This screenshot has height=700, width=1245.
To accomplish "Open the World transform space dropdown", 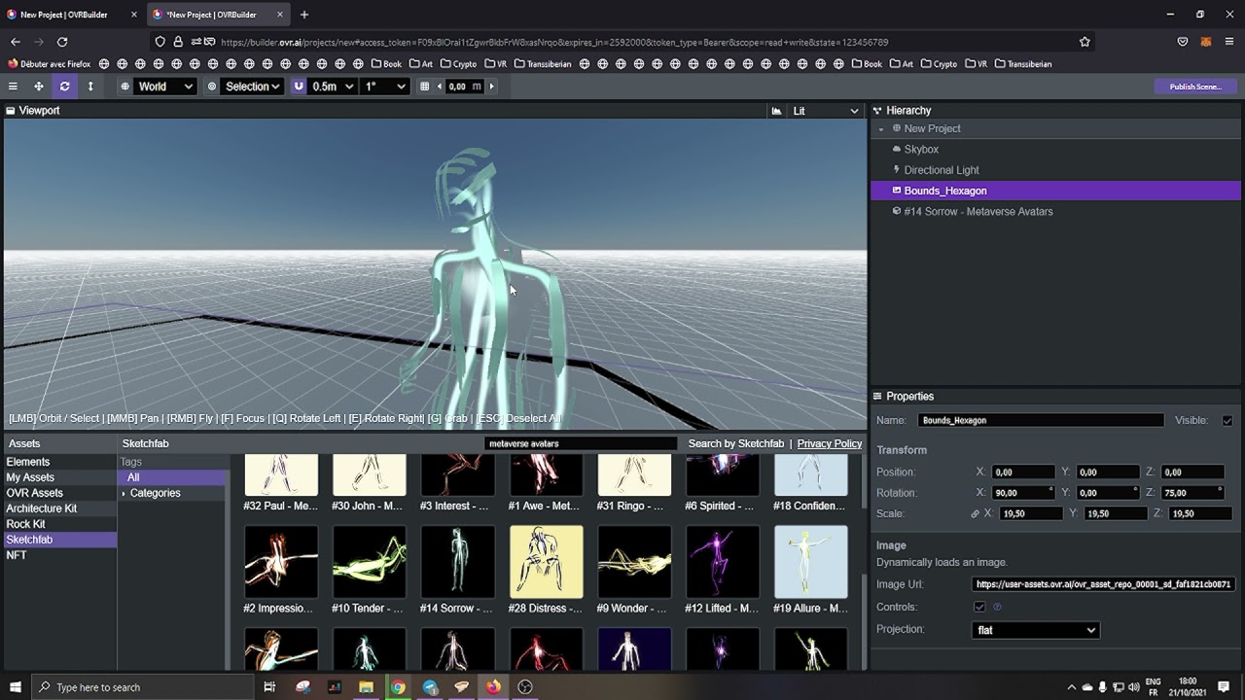I will point(165,87).
